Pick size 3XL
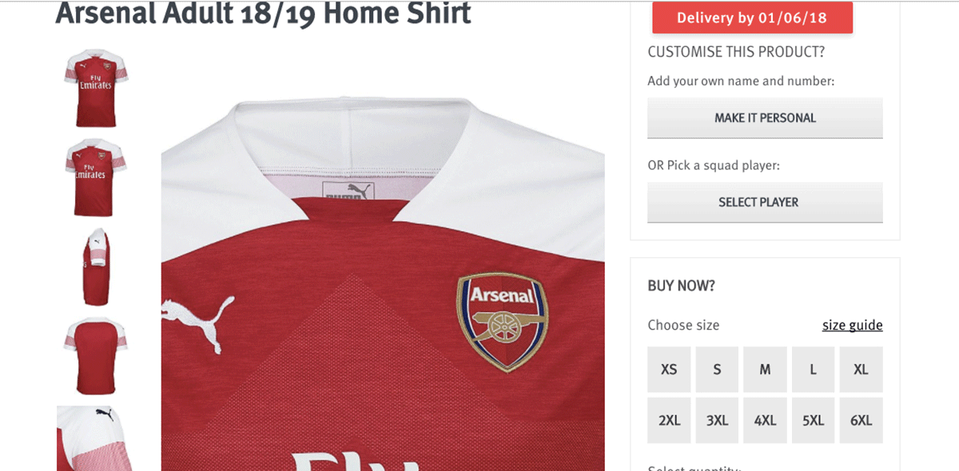This screenshot has width=959, height=471. 717,420
